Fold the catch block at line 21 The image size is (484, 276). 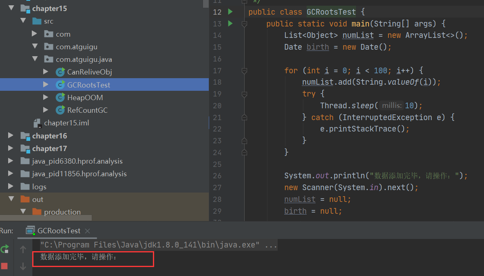(244, 117)
